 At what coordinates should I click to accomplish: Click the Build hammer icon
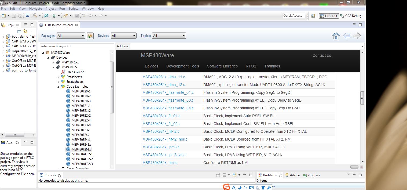[35, 16]
